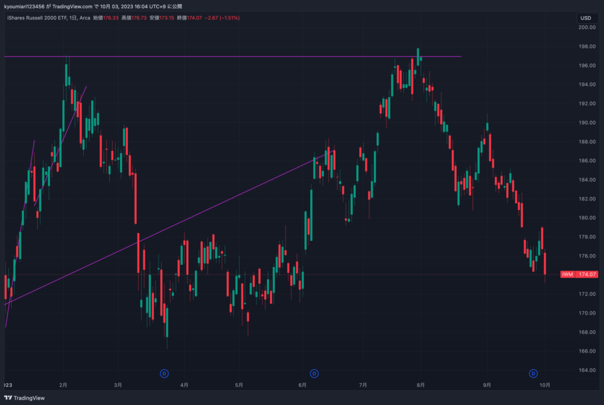Select the steep purple trendline starting near 168
This screenshot has height=405, width=604.
click(x=20, y=233)
